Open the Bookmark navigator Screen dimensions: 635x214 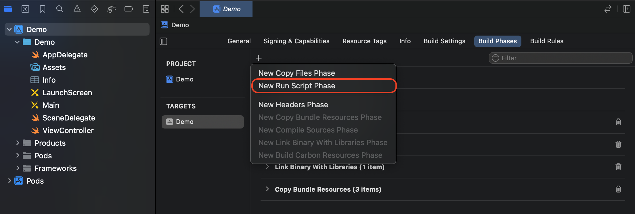coord(43,9)
